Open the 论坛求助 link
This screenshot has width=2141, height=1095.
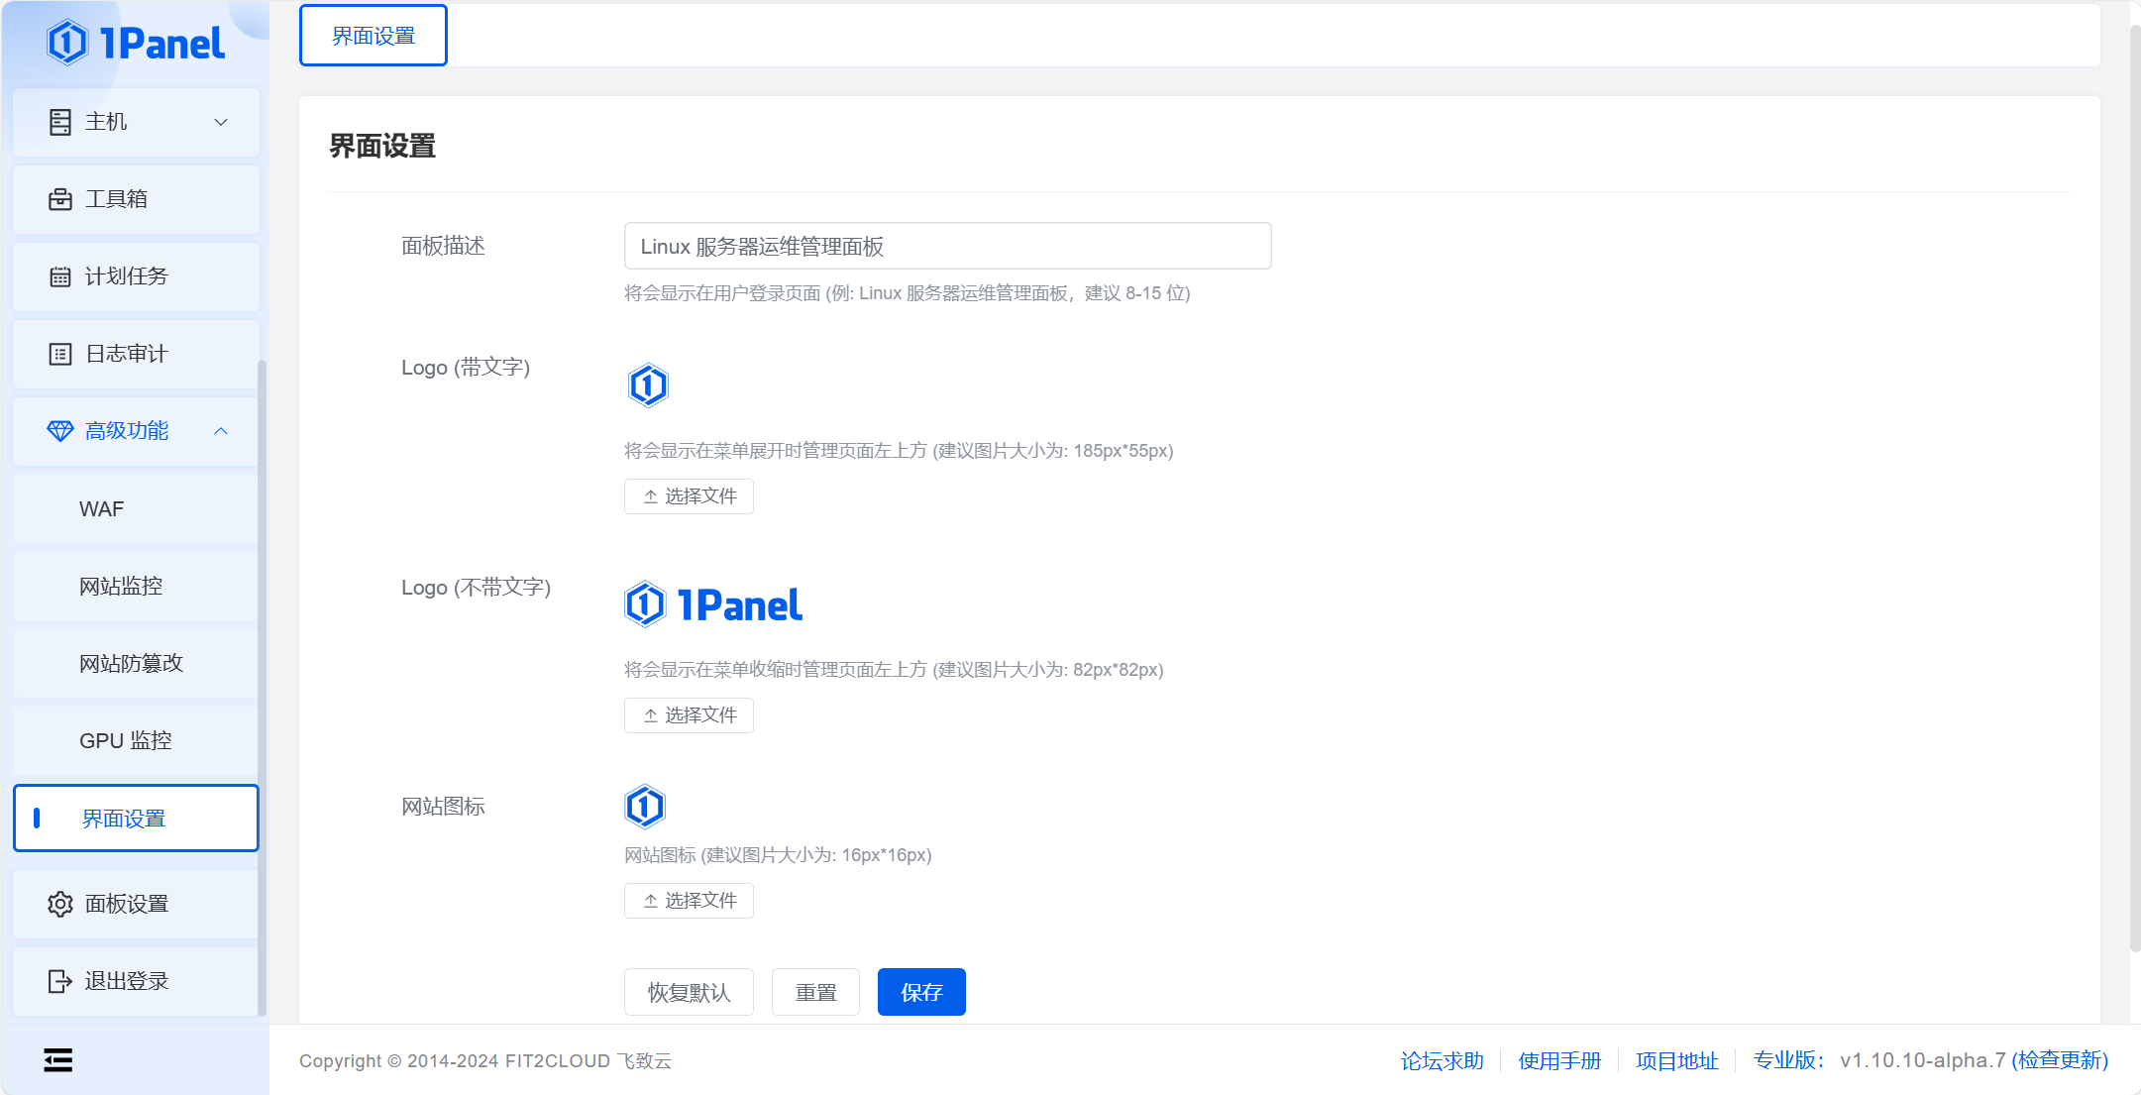point(1442,1061)
